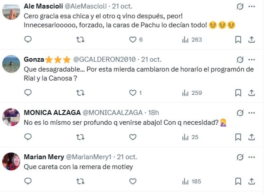This screenshot has width=273, height=195.
Task: Bookmark Ale Mascioli's tweet
Action: tap(238, 40)
